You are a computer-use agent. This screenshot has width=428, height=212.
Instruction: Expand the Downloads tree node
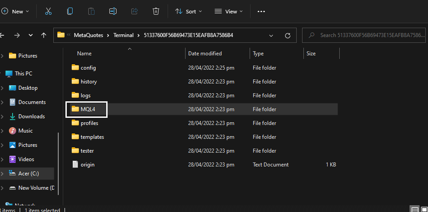tap(2, 116)
